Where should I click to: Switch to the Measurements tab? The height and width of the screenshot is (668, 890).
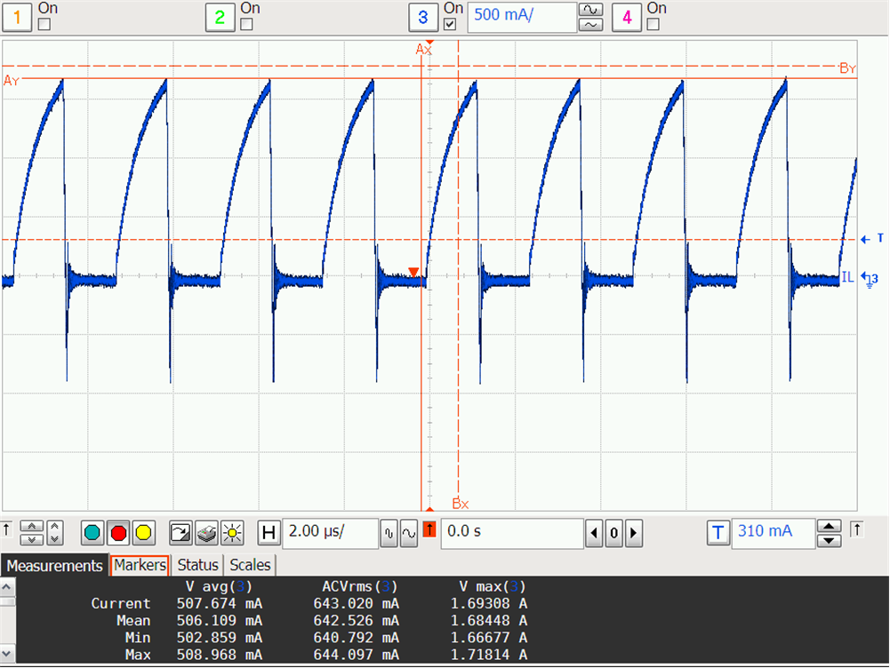(x=54, y=565)
